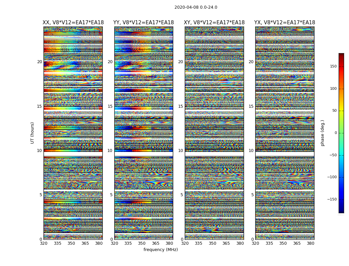Screen dimensions: 349x266
Task: Click the 380 MHz tick under YX panel
Action: (x=310, y=243)
